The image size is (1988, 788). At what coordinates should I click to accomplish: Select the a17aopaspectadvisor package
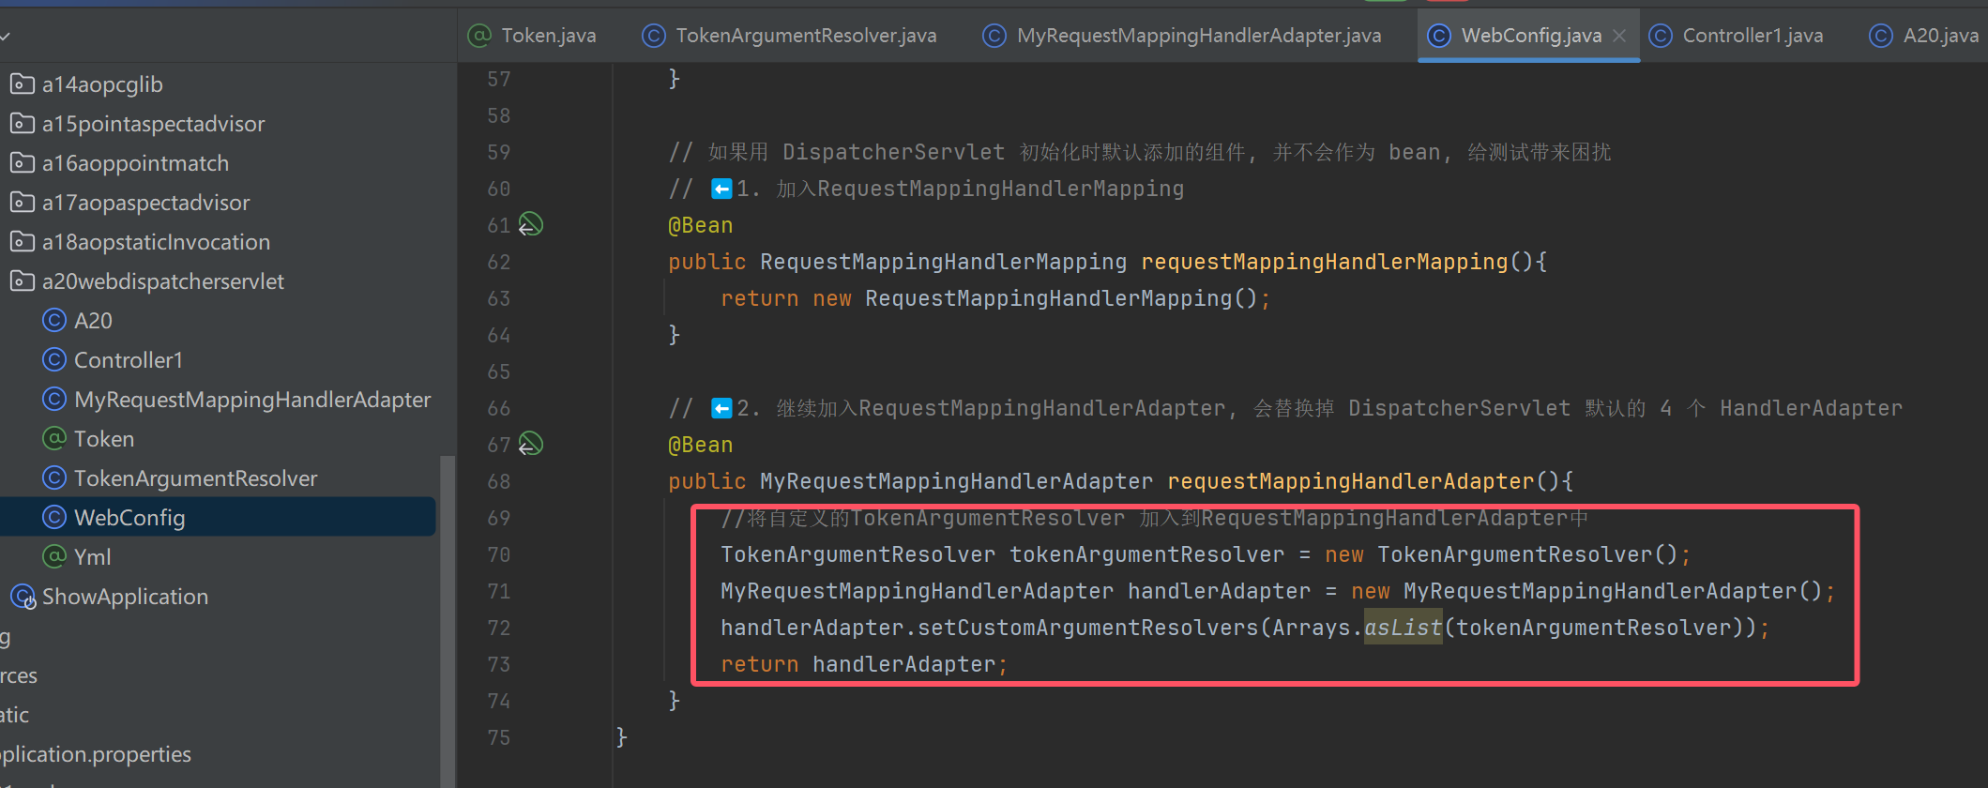click(218, 203)
